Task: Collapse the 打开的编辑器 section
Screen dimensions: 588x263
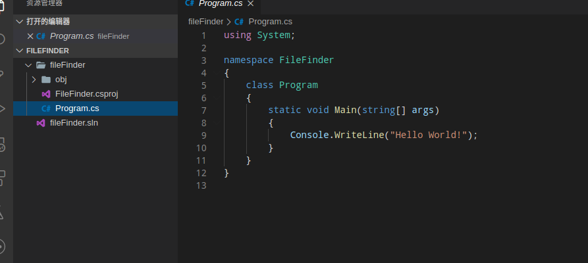Action: click(19, 22)
